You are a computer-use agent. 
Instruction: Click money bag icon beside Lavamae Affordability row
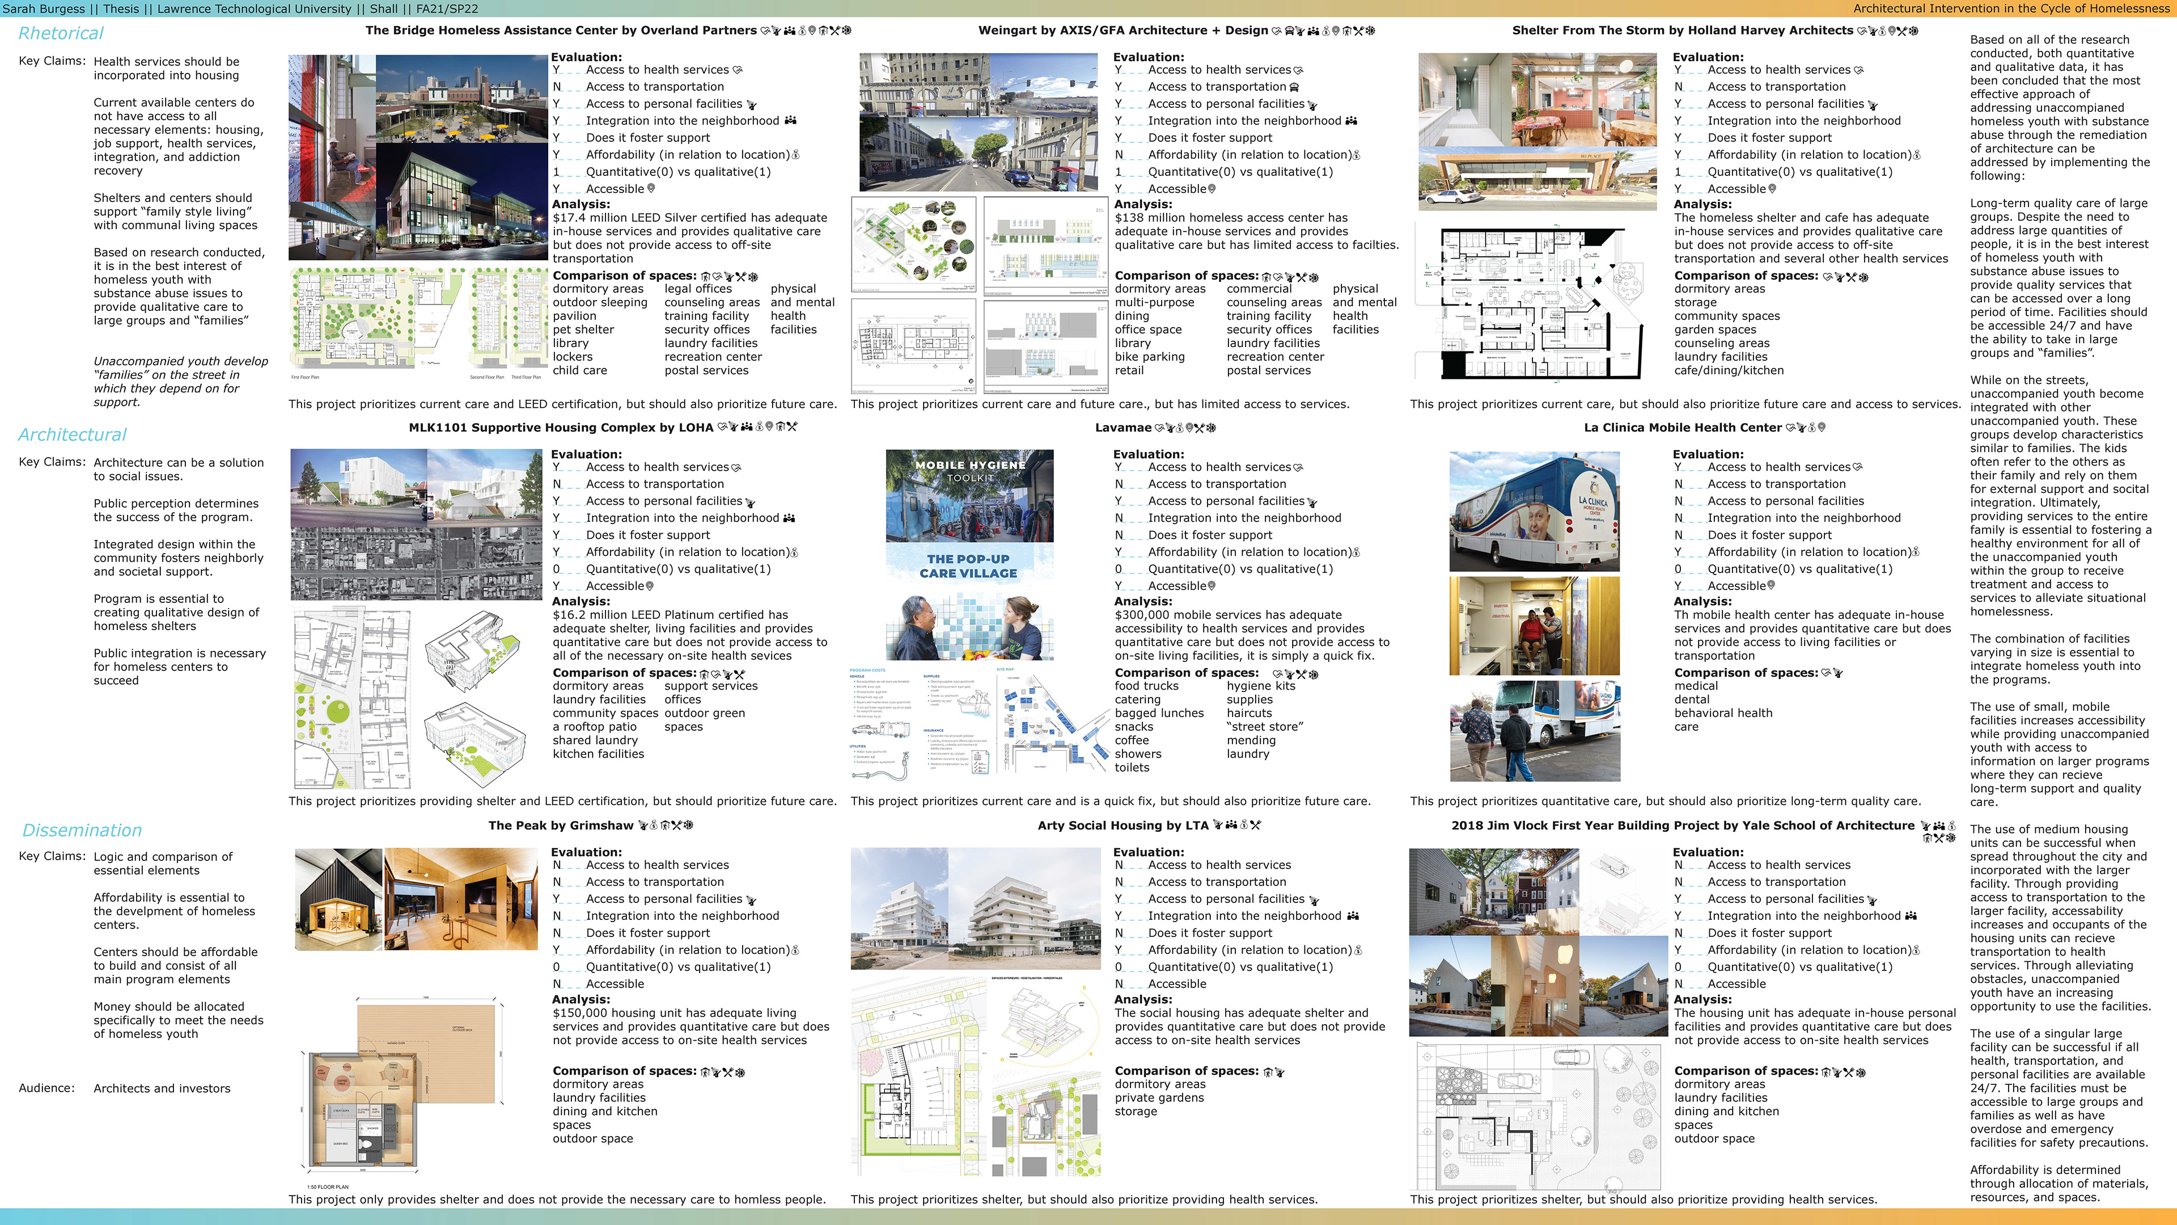(x=1357, y=552)
